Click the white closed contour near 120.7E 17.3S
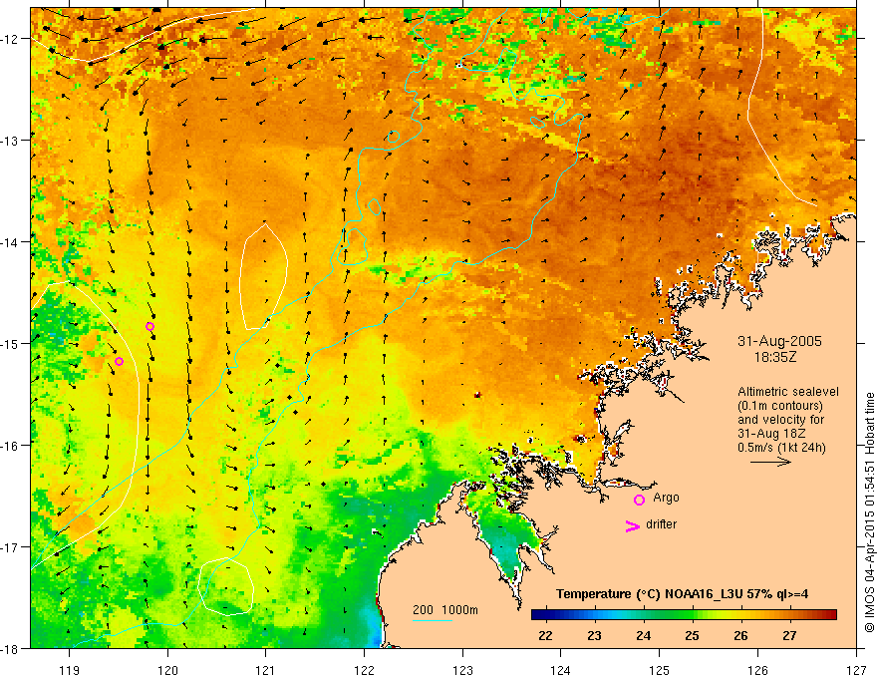This screenshot has height=678, width=877. point(226,585)
